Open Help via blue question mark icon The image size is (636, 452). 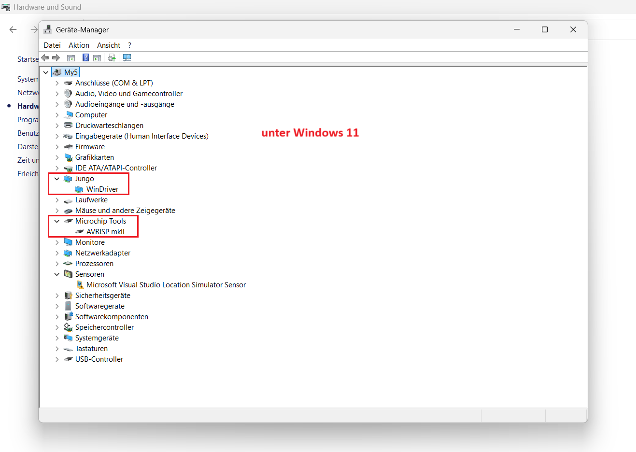coord(85,57)
